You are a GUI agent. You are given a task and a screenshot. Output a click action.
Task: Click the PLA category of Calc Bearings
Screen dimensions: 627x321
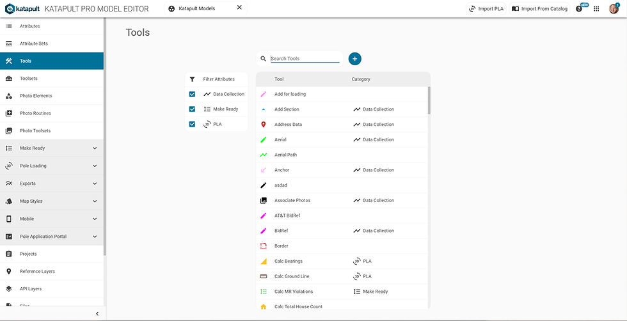pos(362,262)
